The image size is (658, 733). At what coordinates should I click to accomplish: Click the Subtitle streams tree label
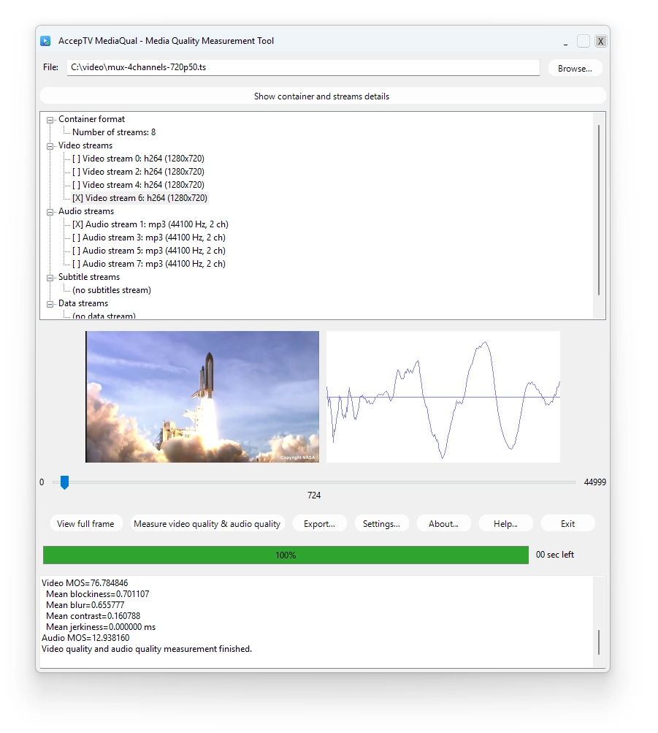[88, 277]
